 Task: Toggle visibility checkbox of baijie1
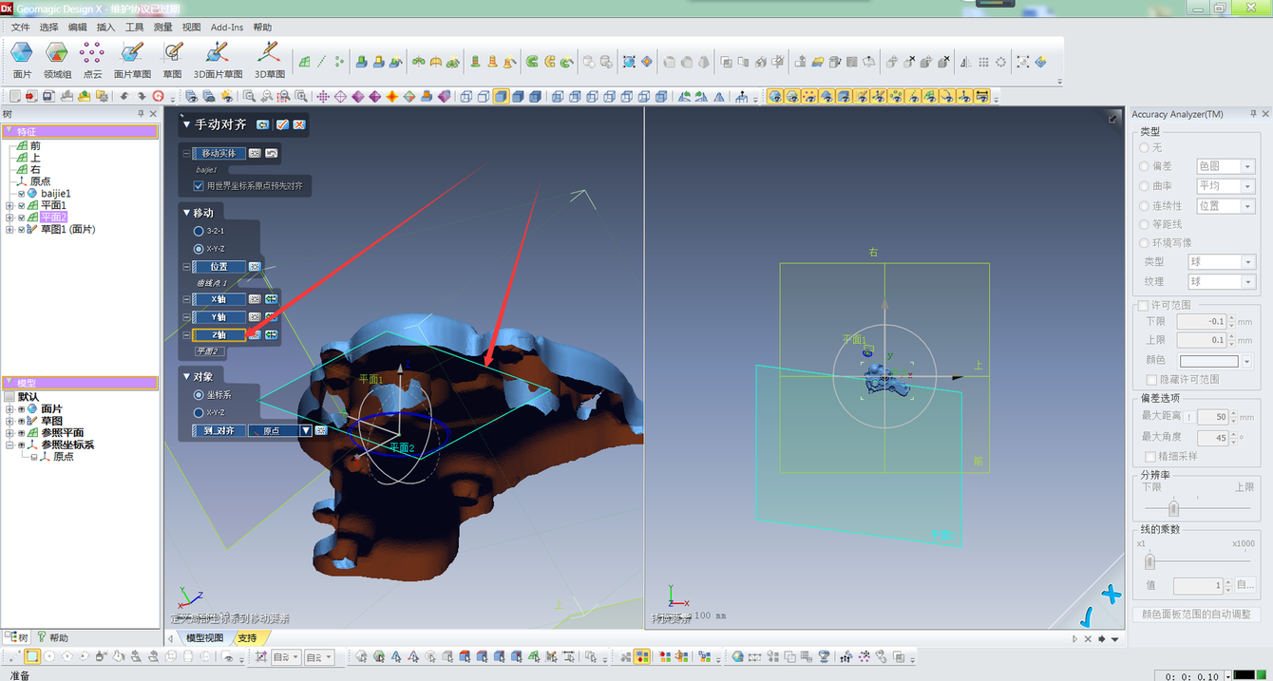pyautogui.click(x=22, y=194)
